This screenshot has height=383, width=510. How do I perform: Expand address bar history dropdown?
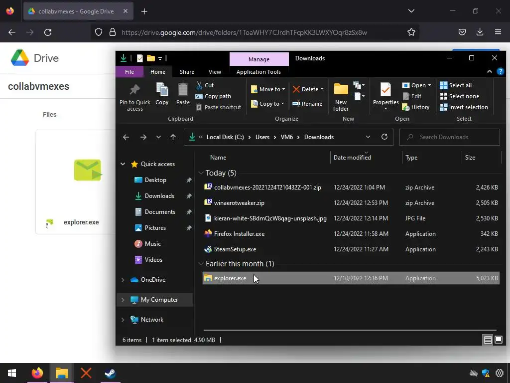tap(368, 137)
